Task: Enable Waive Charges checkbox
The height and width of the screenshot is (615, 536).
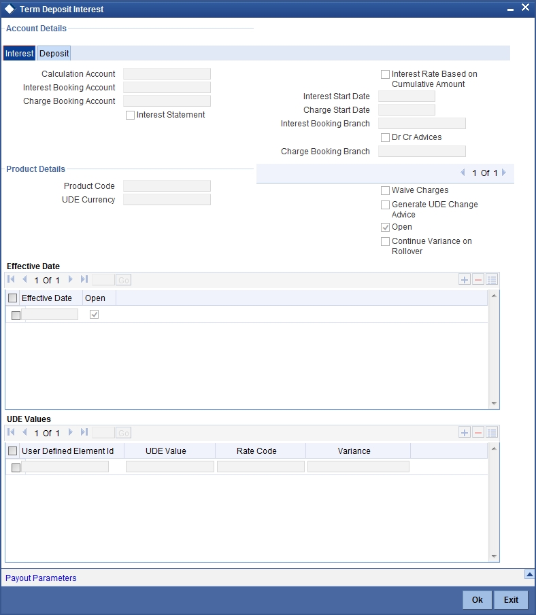Action: 385,191
